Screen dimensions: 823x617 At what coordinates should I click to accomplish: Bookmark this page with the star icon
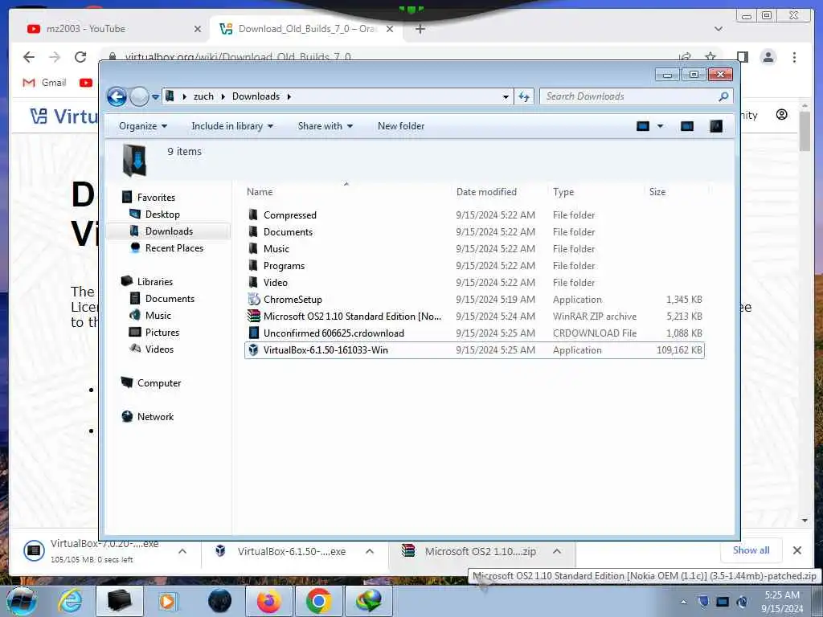(710, 57)
